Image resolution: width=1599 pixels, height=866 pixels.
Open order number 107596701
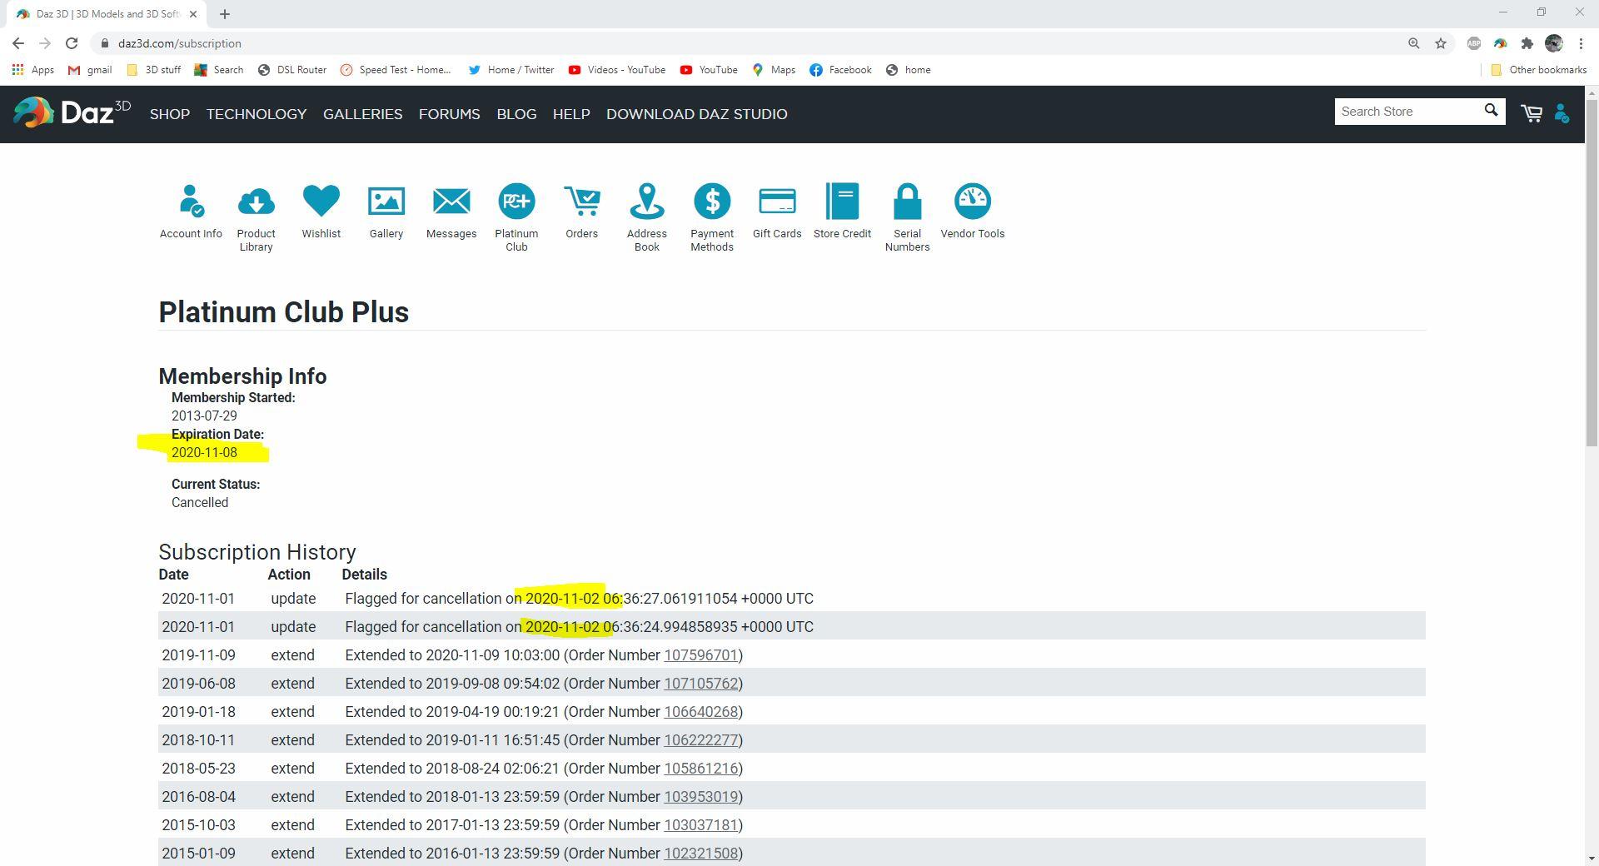click(x=701, y=655)
